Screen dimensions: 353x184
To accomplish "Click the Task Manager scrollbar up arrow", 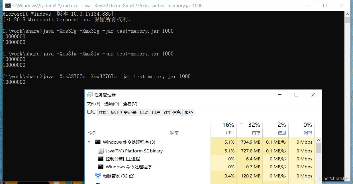I will click(x=319, y=140).
